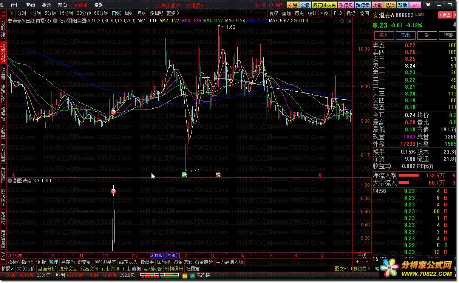The image size is (459, 283).
Task: Select the 指标A tab
Action: 14,262
